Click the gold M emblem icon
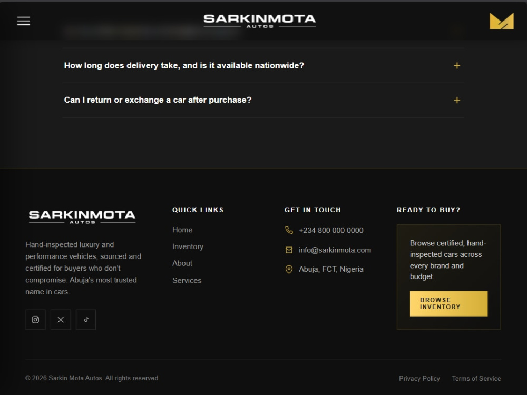Viewport: 527px width, 395px height. click(502, 21)
